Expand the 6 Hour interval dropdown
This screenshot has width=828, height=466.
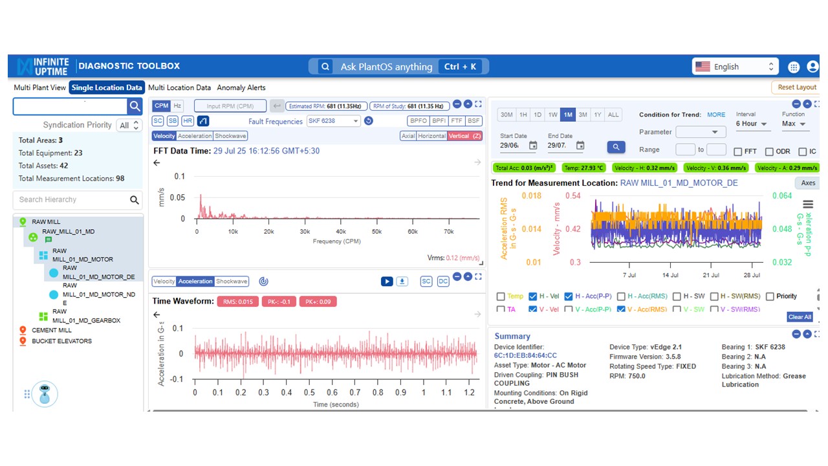point(752,124)
